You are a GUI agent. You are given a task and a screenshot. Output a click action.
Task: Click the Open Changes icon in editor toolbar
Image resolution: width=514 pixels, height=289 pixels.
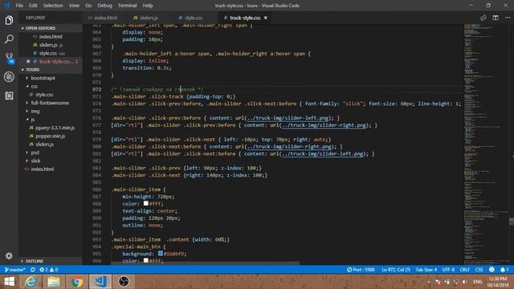coord(483,18)
